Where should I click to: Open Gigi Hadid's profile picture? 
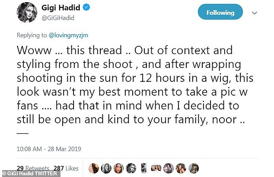tap(27, 13)
